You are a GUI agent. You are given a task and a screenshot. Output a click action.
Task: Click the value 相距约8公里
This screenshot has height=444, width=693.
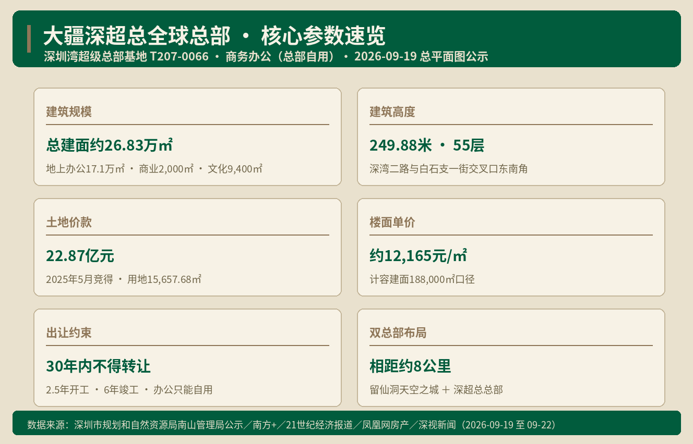pos(410,366)
